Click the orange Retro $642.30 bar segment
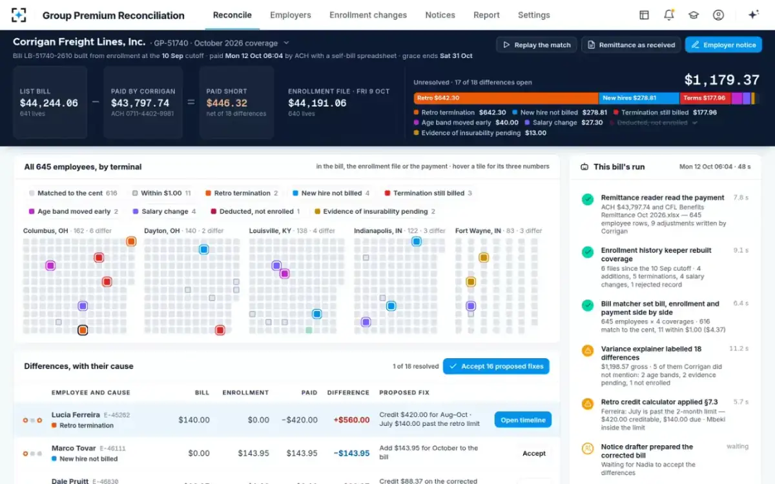The height and width of the screenshot is (484, 775). (x=506, y=98)
